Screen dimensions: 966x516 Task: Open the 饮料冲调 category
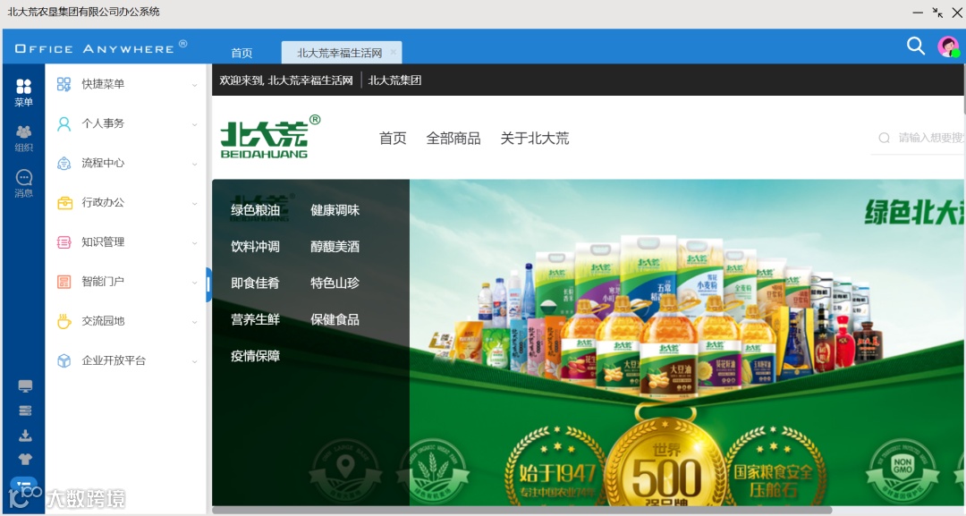tap(255, 246)
